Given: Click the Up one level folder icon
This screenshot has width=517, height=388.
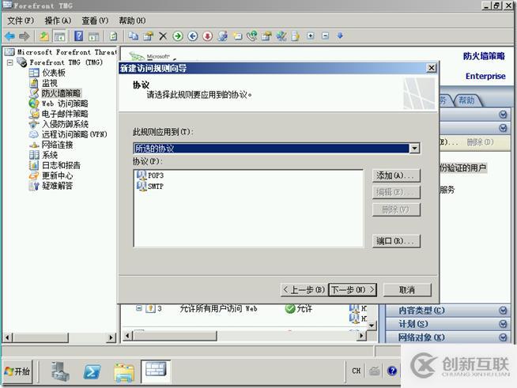Looking at the screenshot, I should click(x=44, y=36).
